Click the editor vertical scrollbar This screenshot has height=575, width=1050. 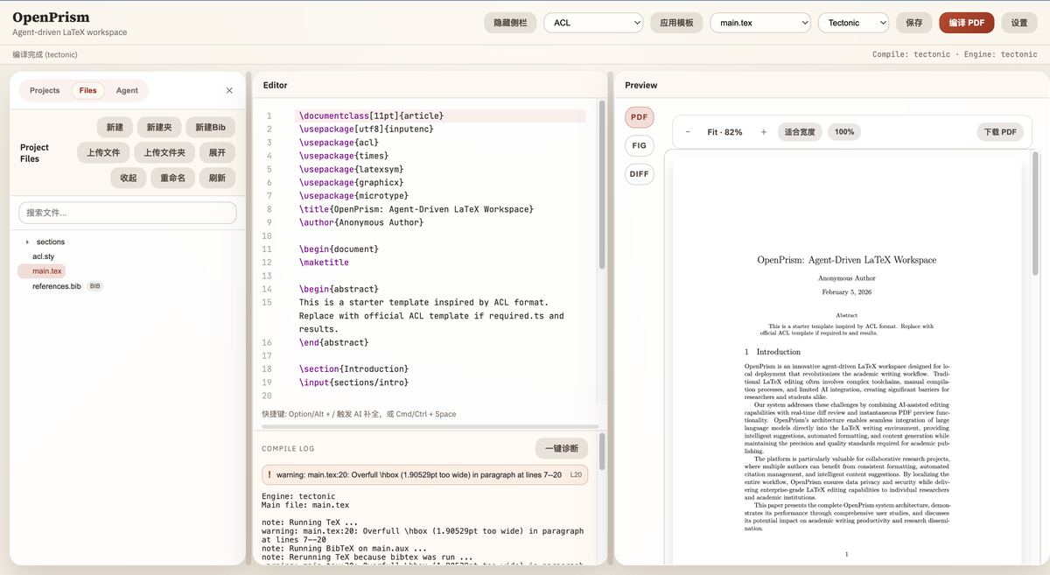click(602, 184)
